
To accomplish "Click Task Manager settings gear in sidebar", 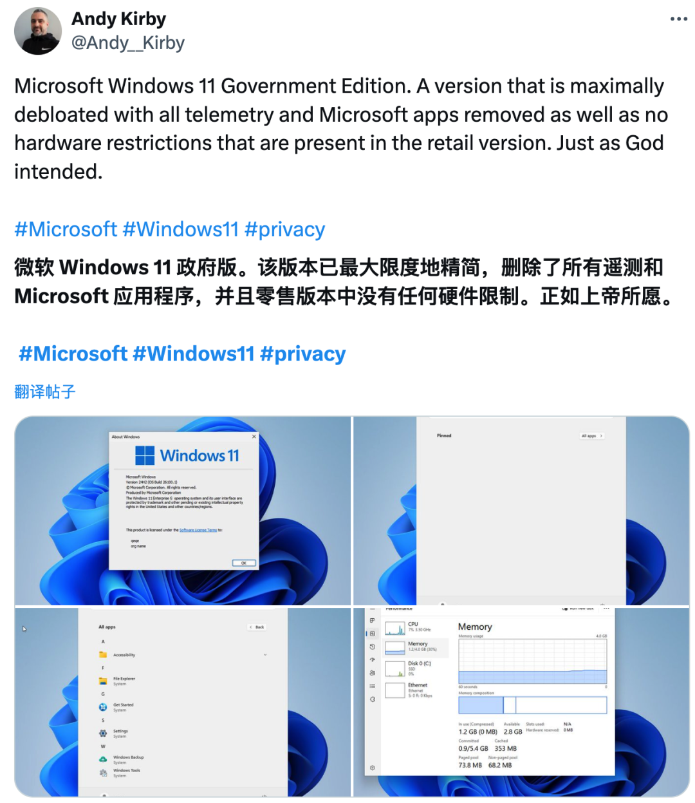I will (x=373, y=768).
